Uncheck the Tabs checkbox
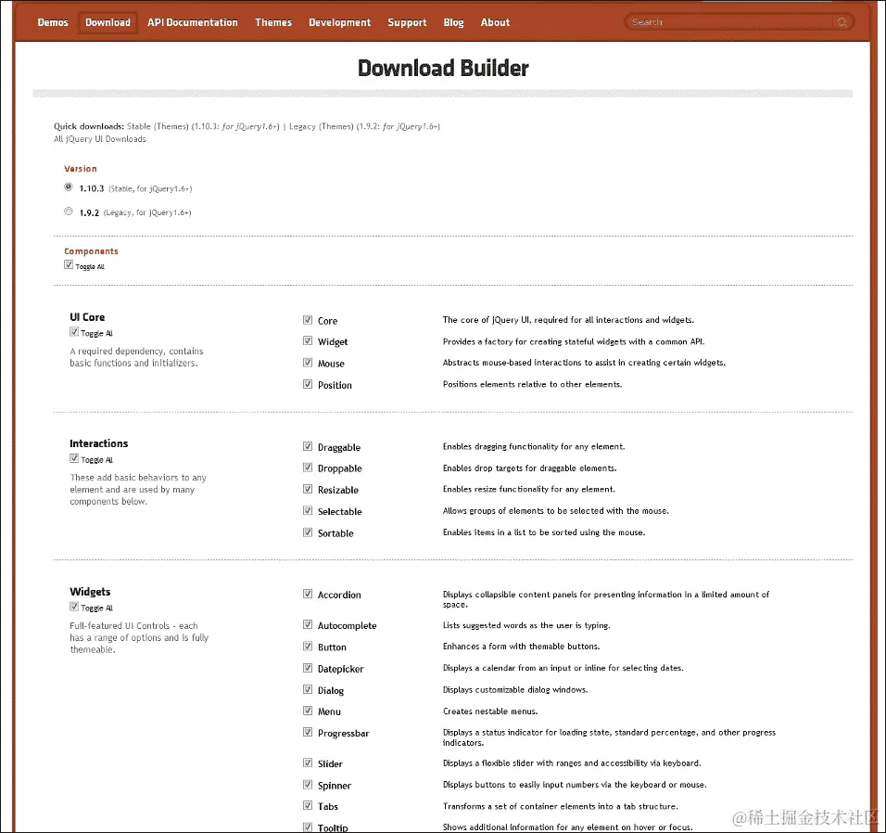The image size is (886, 833). (308, 805)
